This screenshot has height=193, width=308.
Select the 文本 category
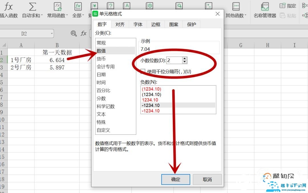pyautogui.click(x=116, y=114)
